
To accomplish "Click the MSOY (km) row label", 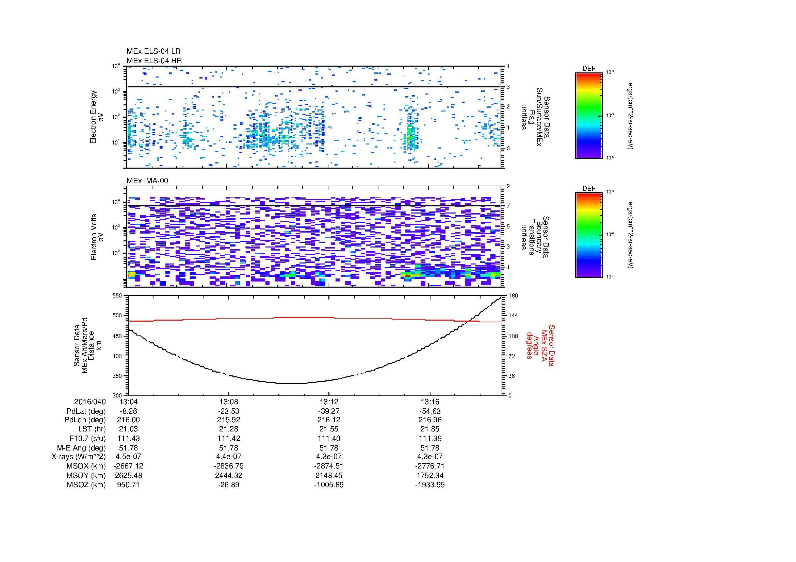I will coord(86,475).
